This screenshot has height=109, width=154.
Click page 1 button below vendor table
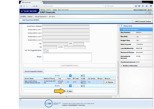tap(70, 86)
